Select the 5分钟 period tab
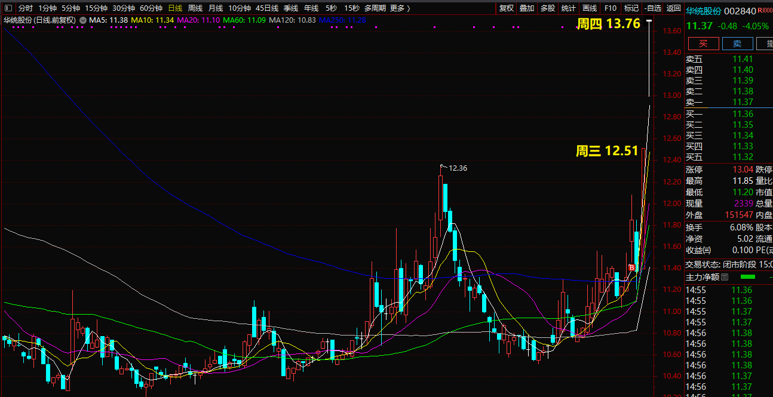Screen dimensions: 773x397 (70, 8)
